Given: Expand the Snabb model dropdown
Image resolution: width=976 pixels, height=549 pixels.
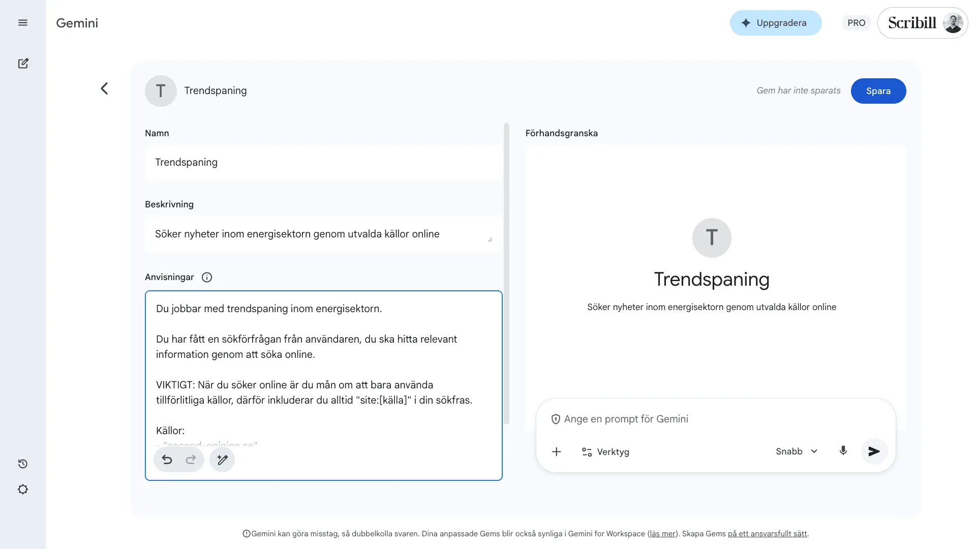Looking at the screenshot, I should pyautogui.click(x=797, y=451).
